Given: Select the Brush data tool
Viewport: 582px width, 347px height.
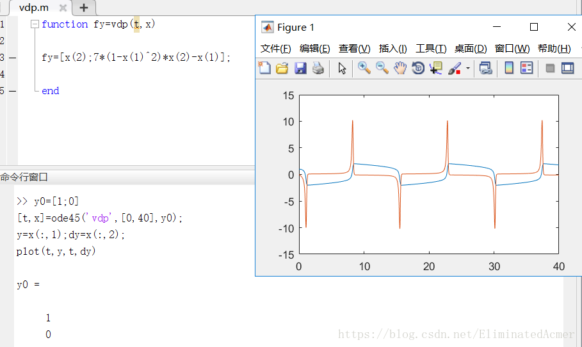Looking at the screenshot, I should [455, 68].
